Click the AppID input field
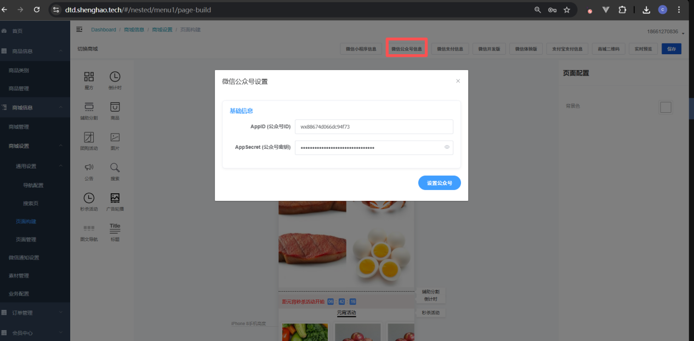 pos(373,127)
